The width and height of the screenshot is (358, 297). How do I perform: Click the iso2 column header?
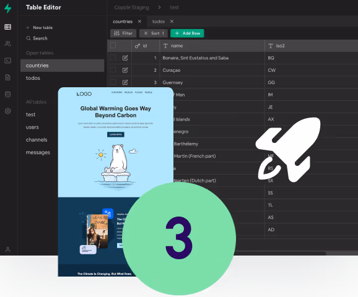tap(312, 46)
